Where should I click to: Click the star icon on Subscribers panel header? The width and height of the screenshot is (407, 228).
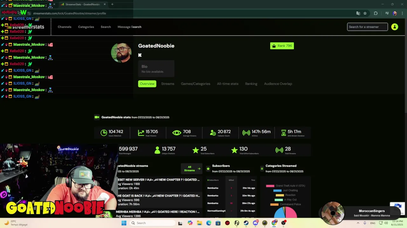click(208, 168)
